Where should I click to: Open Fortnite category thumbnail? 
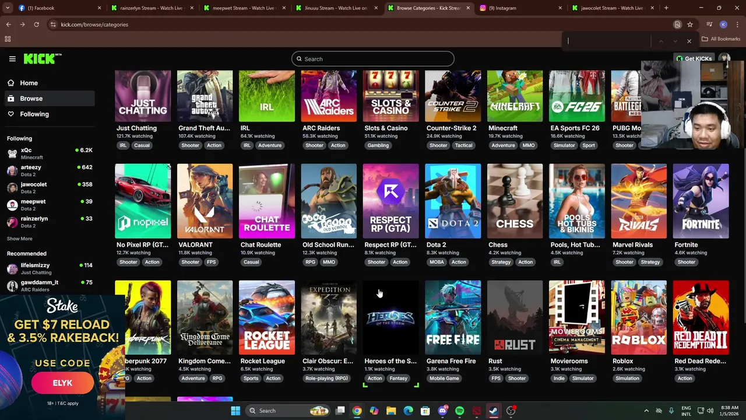(x=701, y=201)
